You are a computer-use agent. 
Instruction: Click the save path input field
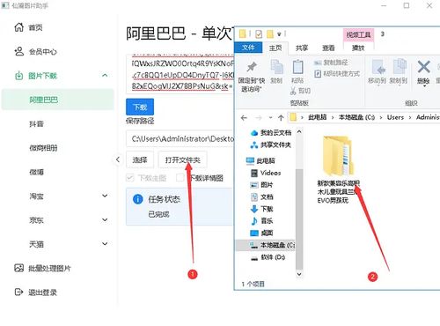(180, 139)
